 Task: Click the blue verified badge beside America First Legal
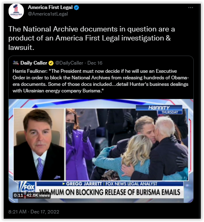coord(77,7)
